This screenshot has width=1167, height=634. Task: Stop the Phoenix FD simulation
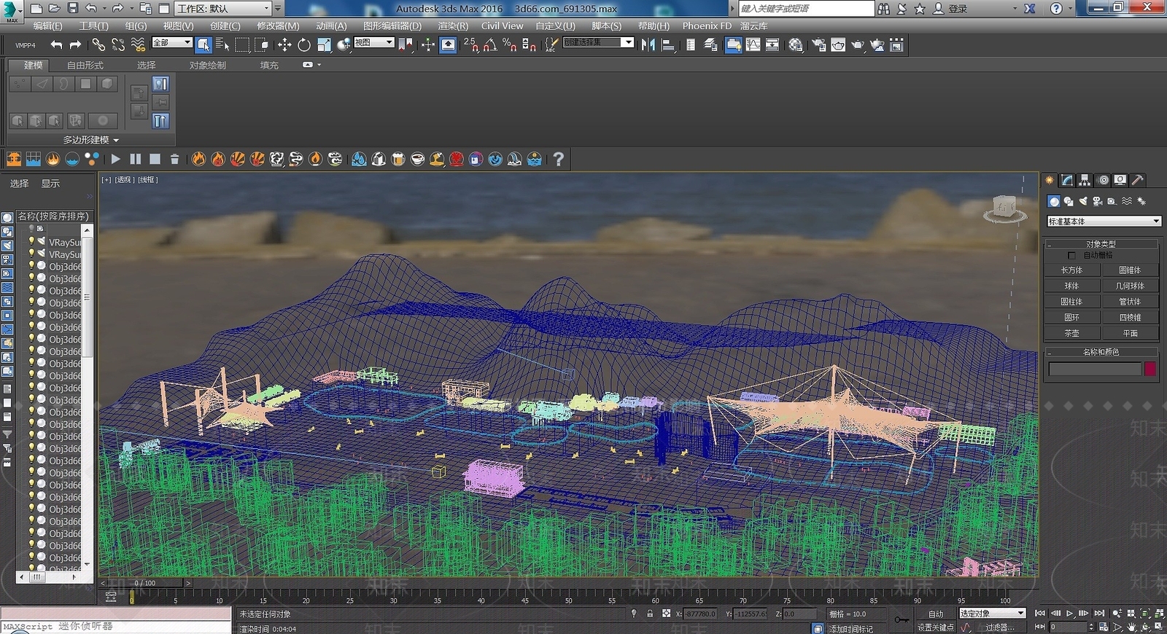pos(155,159)
